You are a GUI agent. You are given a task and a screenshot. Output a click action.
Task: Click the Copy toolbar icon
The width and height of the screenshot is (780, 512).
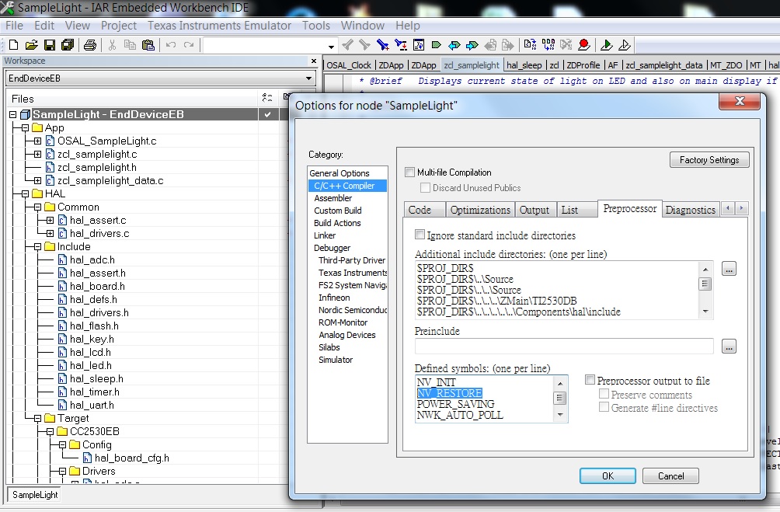click(x=130, y=45)
